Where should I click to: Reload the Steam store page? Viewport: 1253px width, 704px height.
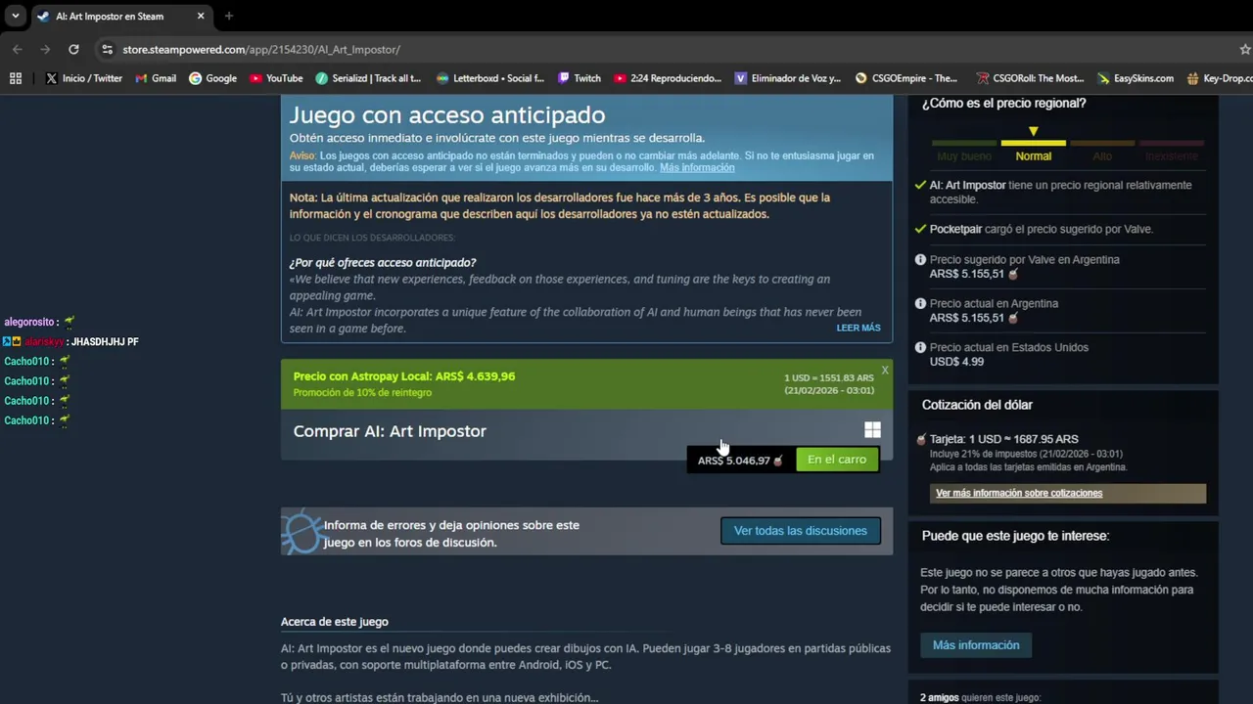click(x=73, y=49)
